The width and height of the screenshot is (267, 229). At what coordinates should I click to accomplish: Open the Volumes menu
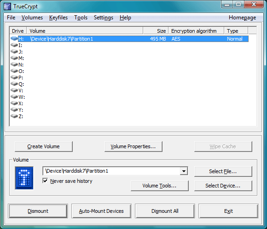point(32,18)
